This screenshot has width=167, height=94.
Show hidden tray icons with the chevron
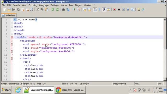point(130,90)
